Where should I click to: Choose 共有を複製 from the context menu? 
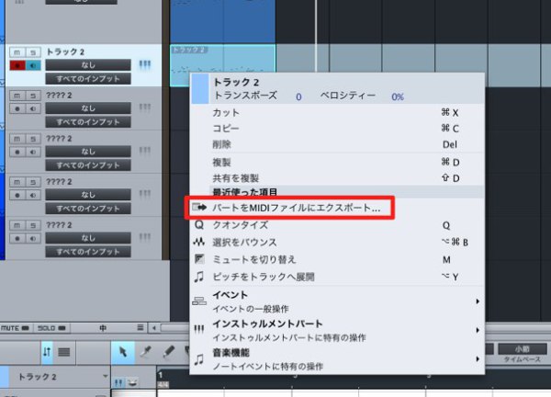[x=337, y=178]
